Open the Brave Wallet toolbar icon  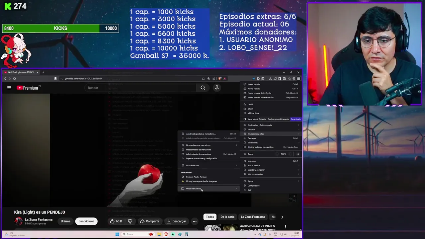point(285,79)
